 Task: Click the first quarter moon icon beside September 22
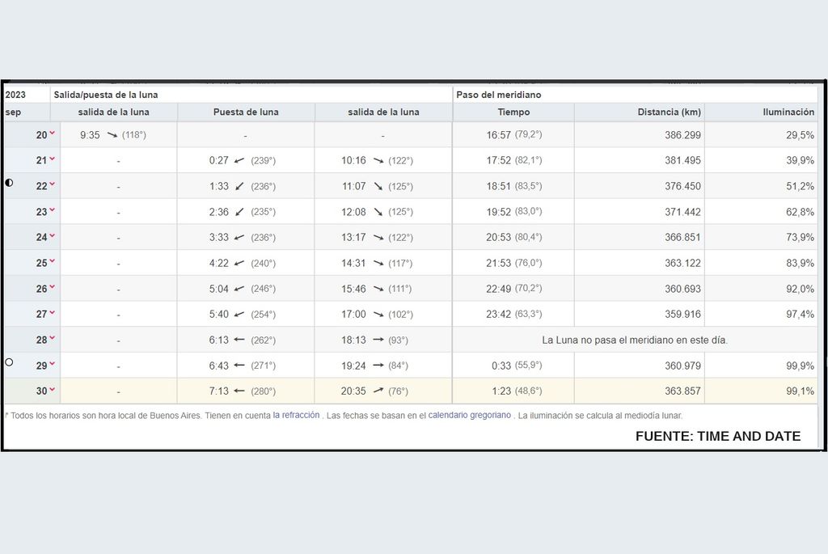click(x=10, y=183)
